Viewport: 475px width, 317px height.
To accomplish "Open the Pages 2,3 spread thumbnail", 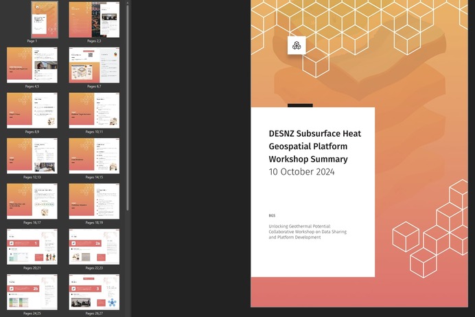I will point(94,20).
